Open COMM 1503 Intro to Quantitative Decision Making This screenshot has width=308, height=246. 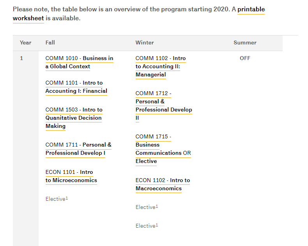(x=73, y=118)
